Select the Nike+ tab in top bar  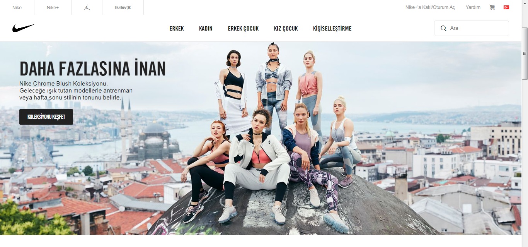53,7
